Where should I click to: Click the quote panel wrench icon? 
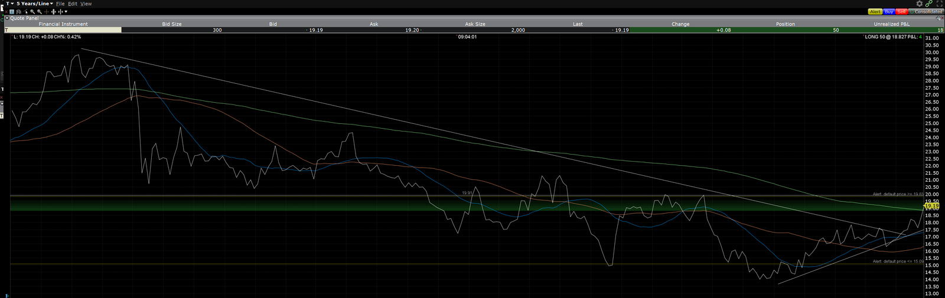click(937, 18)
